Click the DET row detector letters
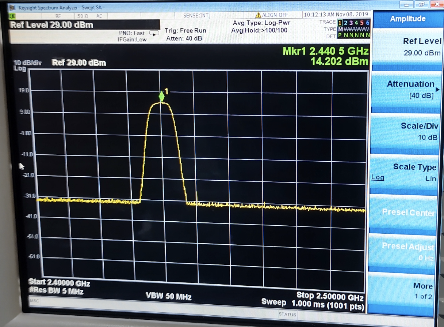444x327 pixels. coord(354,35)
